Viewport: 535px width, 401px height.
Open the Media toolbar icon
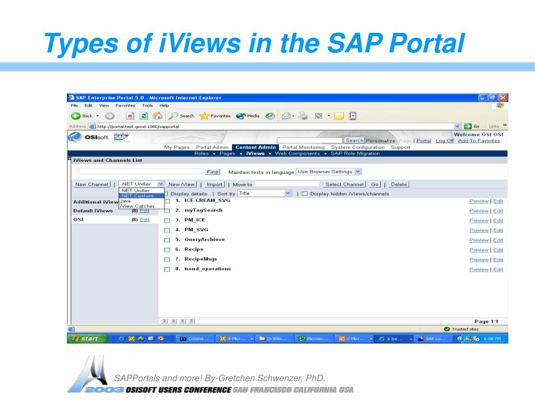click(240, 116)
